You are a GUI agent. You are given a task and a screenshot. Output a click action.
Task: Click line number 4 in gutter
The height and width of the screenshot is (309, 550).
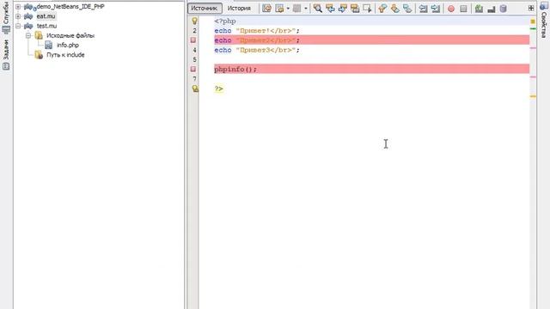(x=195, y=50)
